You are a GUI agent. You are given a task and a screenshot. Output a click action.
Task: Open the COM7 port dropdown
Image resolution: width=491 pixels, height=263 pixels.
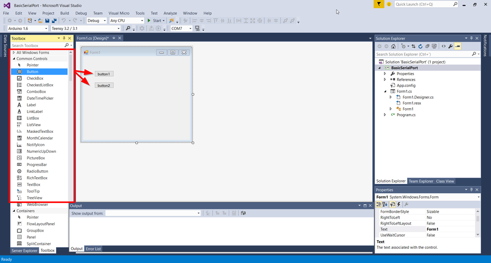pyautogui.click(x=190, y=29)
